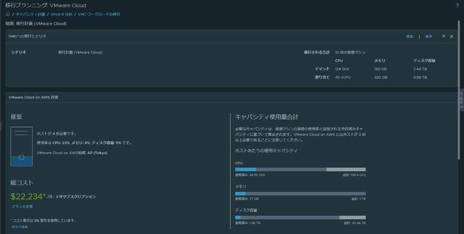Click 合計: 1 TB label
Screen dimensions: 464x234
[358, 199]
